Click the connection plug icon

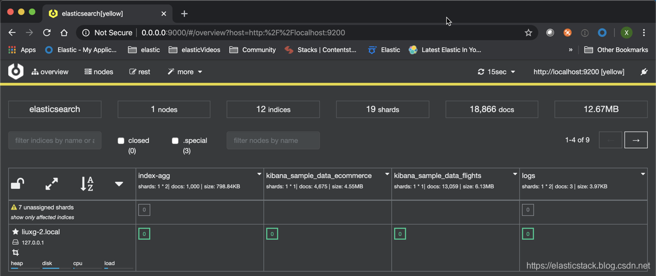[644, 71]
